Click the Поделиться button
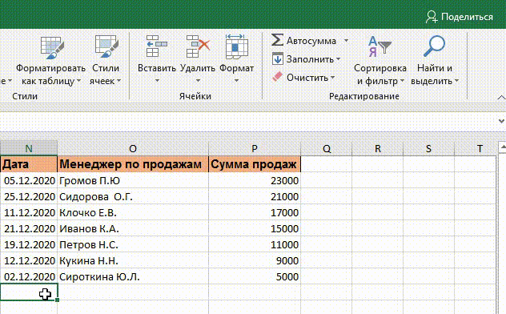 [x=460, y=17]
